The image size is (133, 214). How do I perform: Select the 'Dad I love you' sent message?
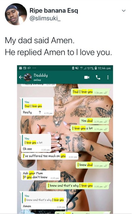tap(91, 92)
